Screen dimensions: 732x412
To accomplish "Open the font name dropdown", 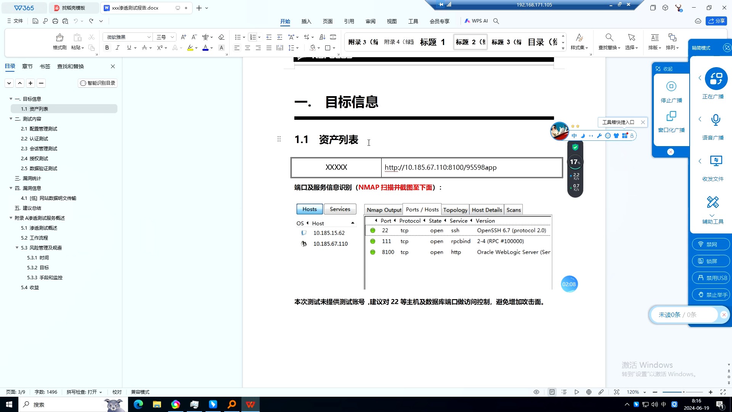I will (x=149, y=37).
